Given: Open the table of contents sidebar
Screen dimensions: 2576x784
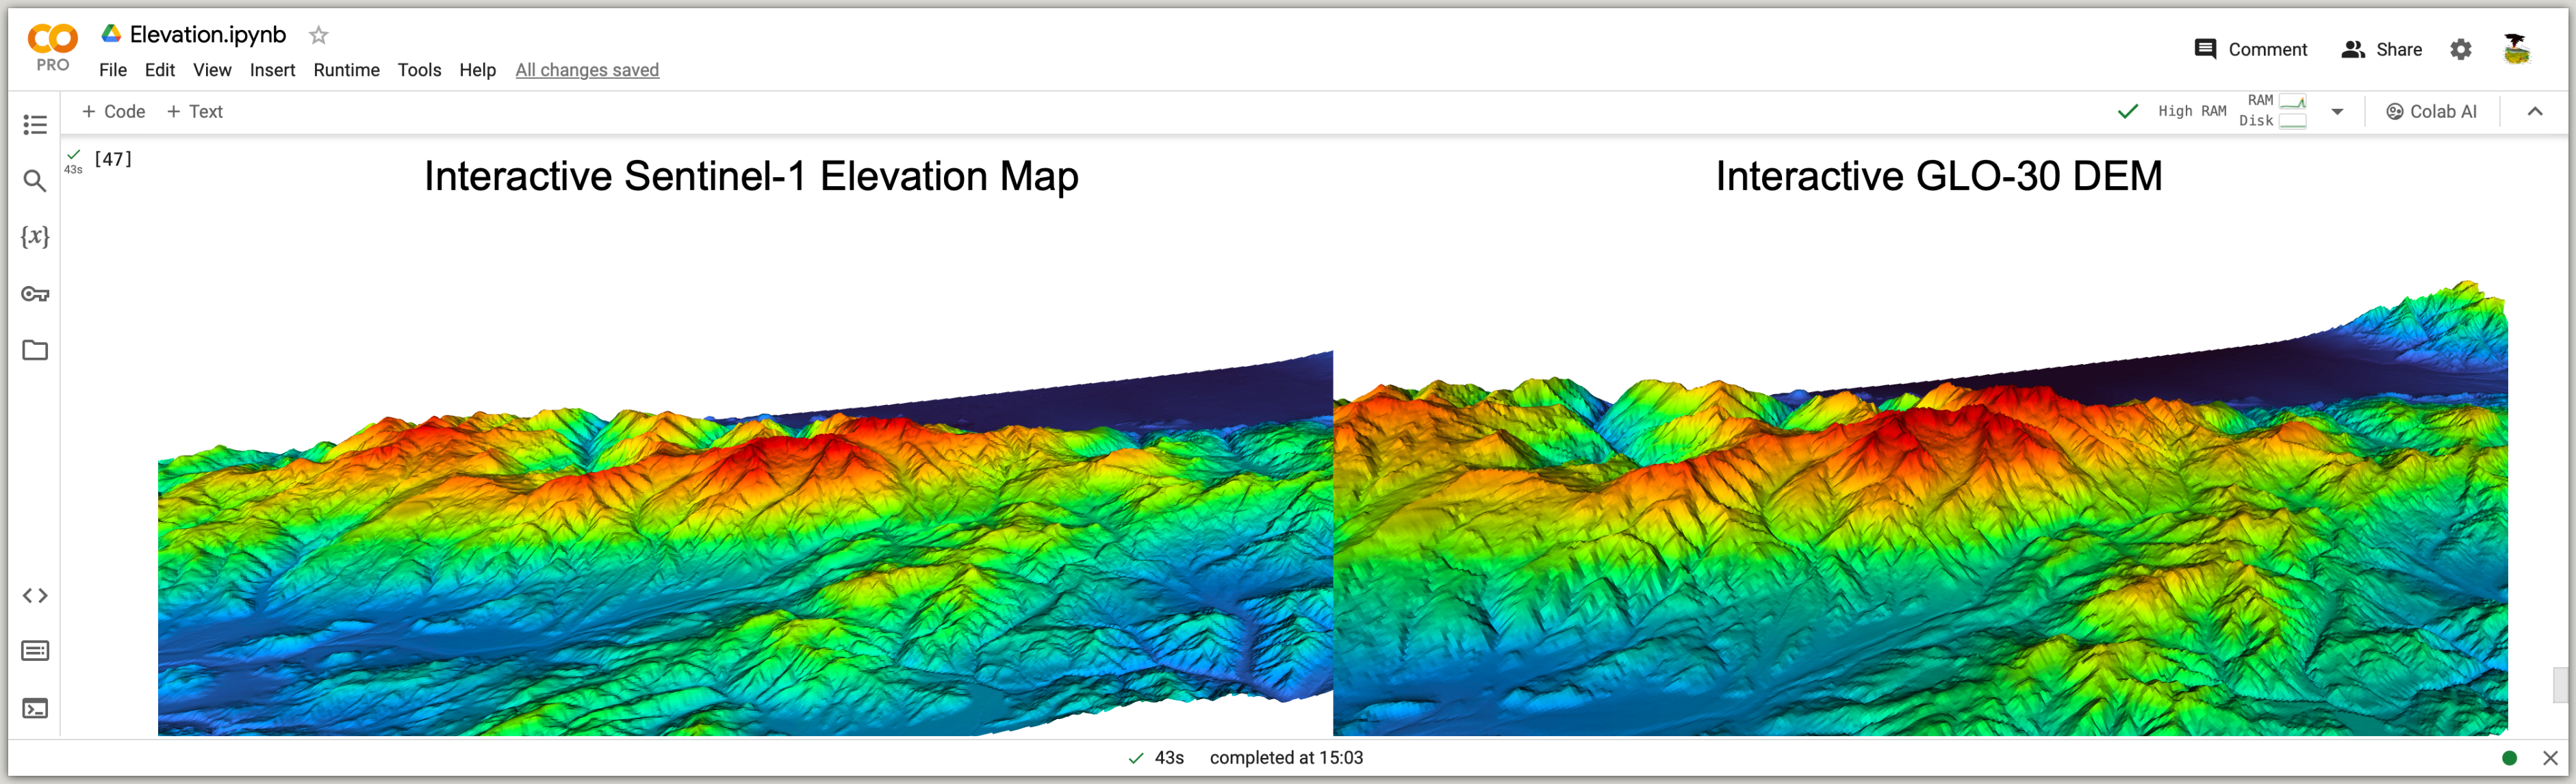Looking at the screenshot, I should pyautogui.click(x=35, y=125).
